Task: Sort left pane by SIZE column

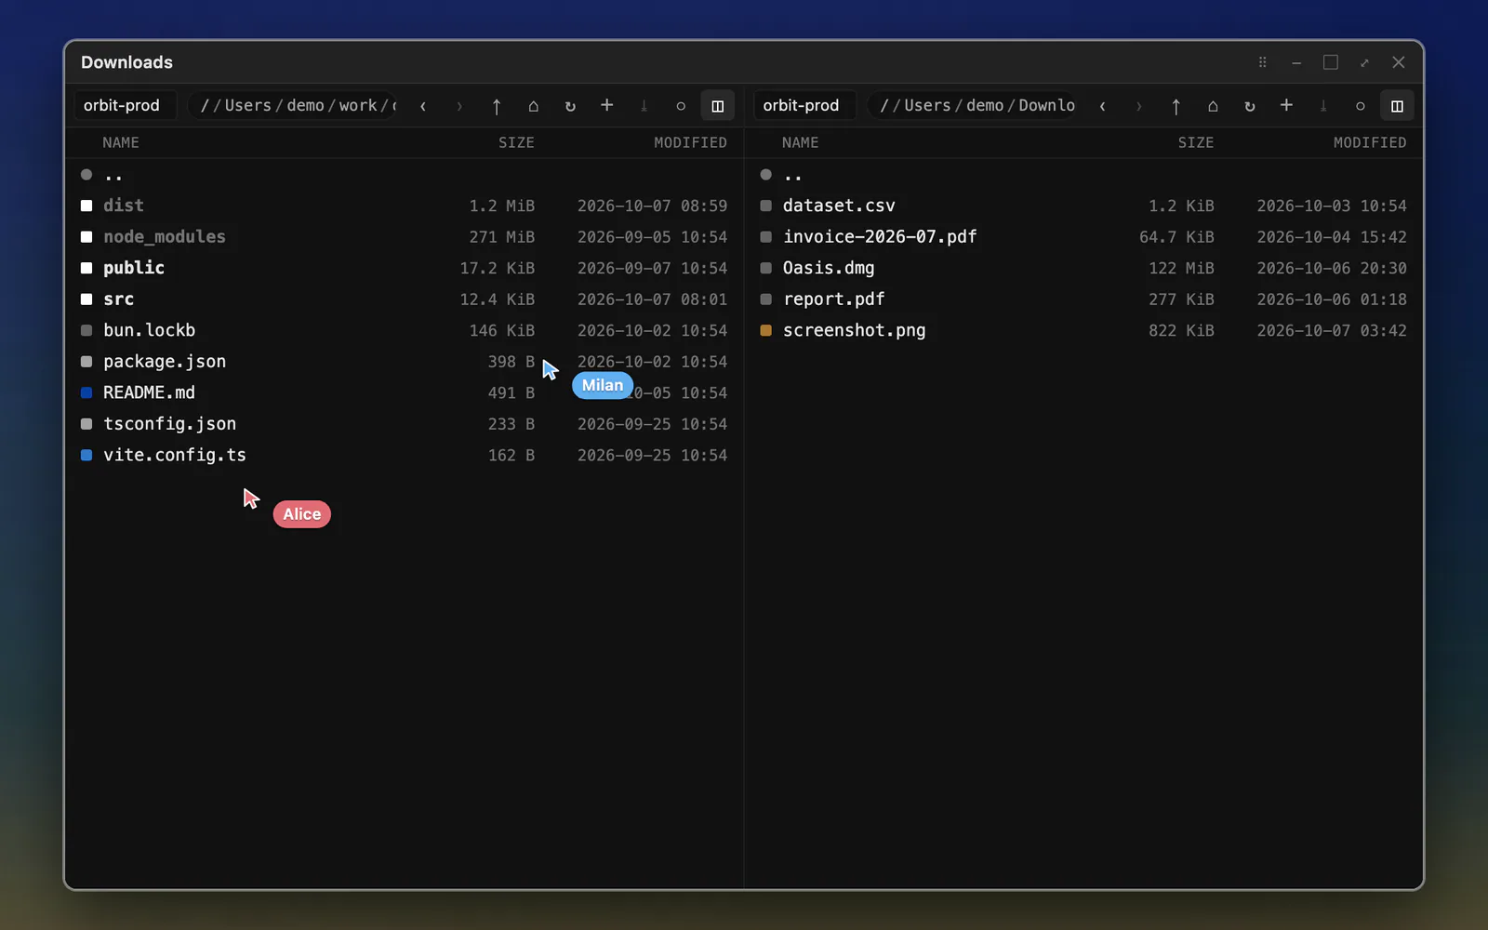Action: pyautogui.click(x=516, y=142)
